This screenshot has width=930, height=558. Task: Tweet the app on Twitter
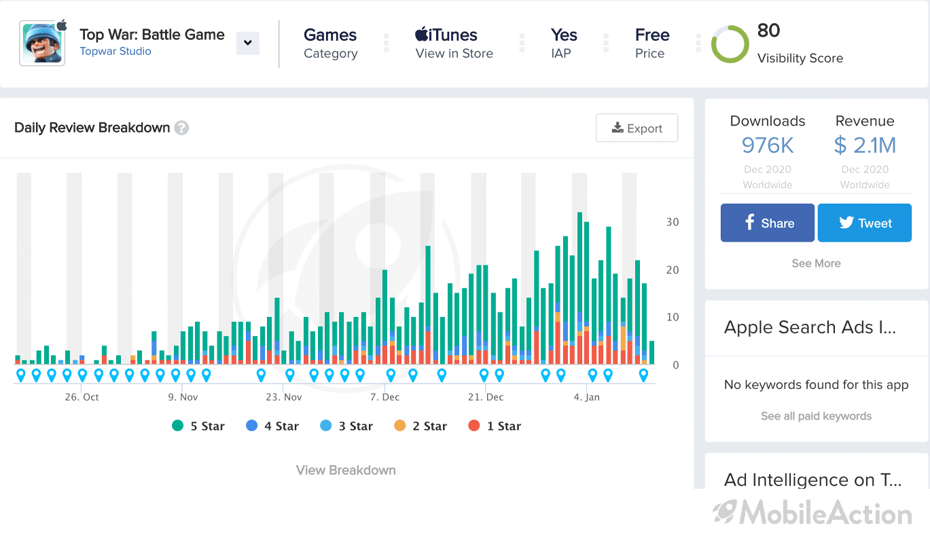click(x=865, y=223)
